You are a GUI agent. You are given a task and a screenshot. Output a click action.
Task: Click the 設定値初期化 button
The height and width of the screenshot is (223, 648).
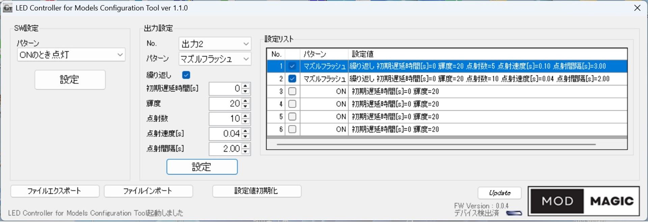(256, 191)
